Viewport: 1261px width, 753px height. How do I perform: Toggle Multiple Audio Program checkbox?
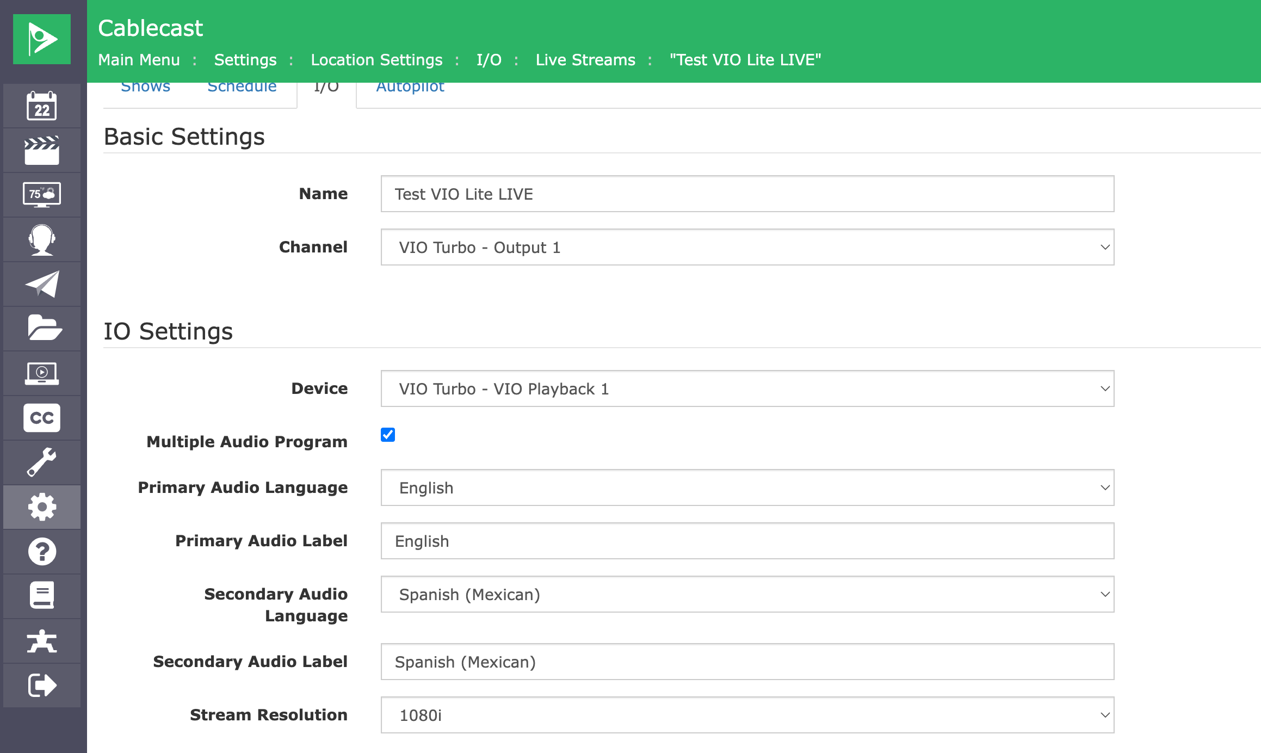[388, 435]
